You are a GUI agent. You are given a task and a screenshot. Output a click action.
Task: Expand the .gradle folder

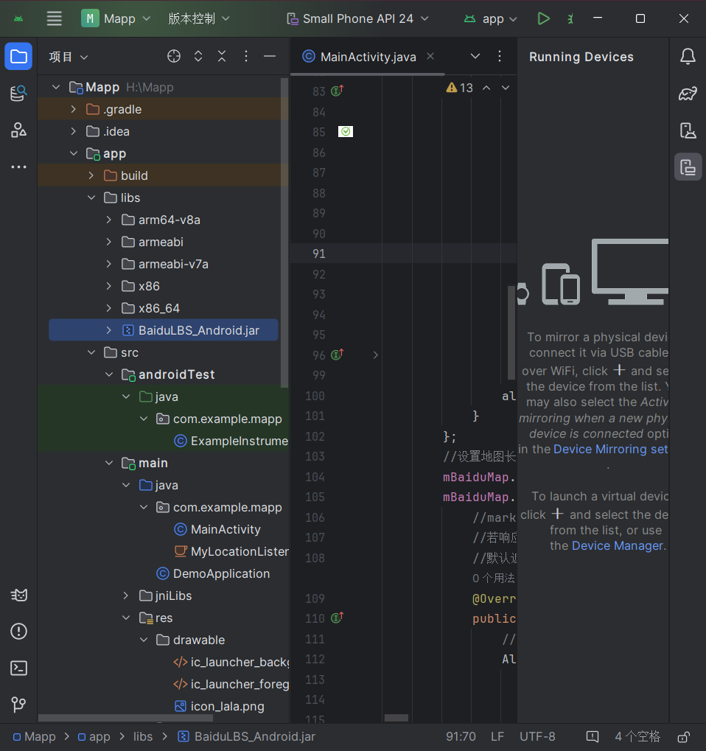[73, 109]
